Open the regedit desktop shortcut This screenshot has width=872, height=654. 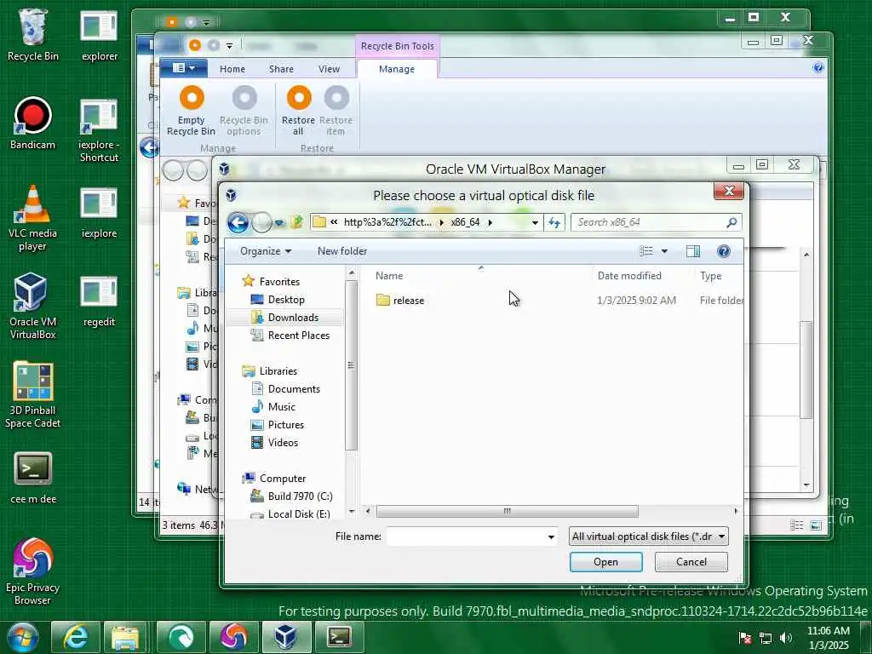tap(99, 301)
